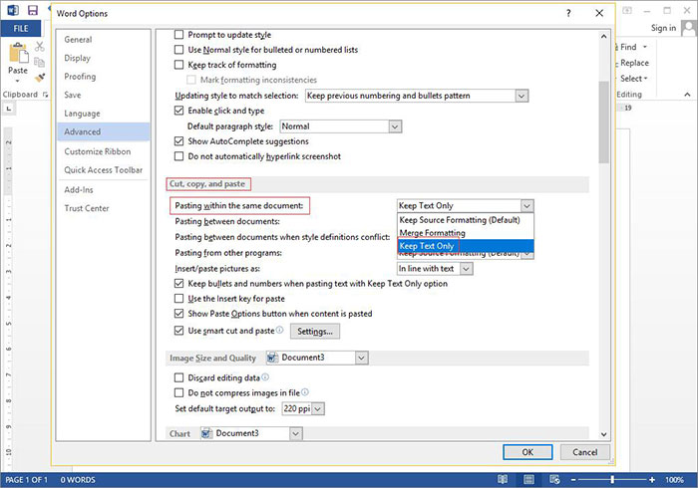698x488 pixels.
Task: Click OK to confirm Word Options
Action: [527, 452]
